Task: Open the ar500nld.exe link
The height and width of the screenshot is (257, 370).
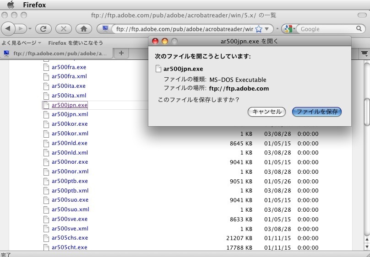Action: 70,143
